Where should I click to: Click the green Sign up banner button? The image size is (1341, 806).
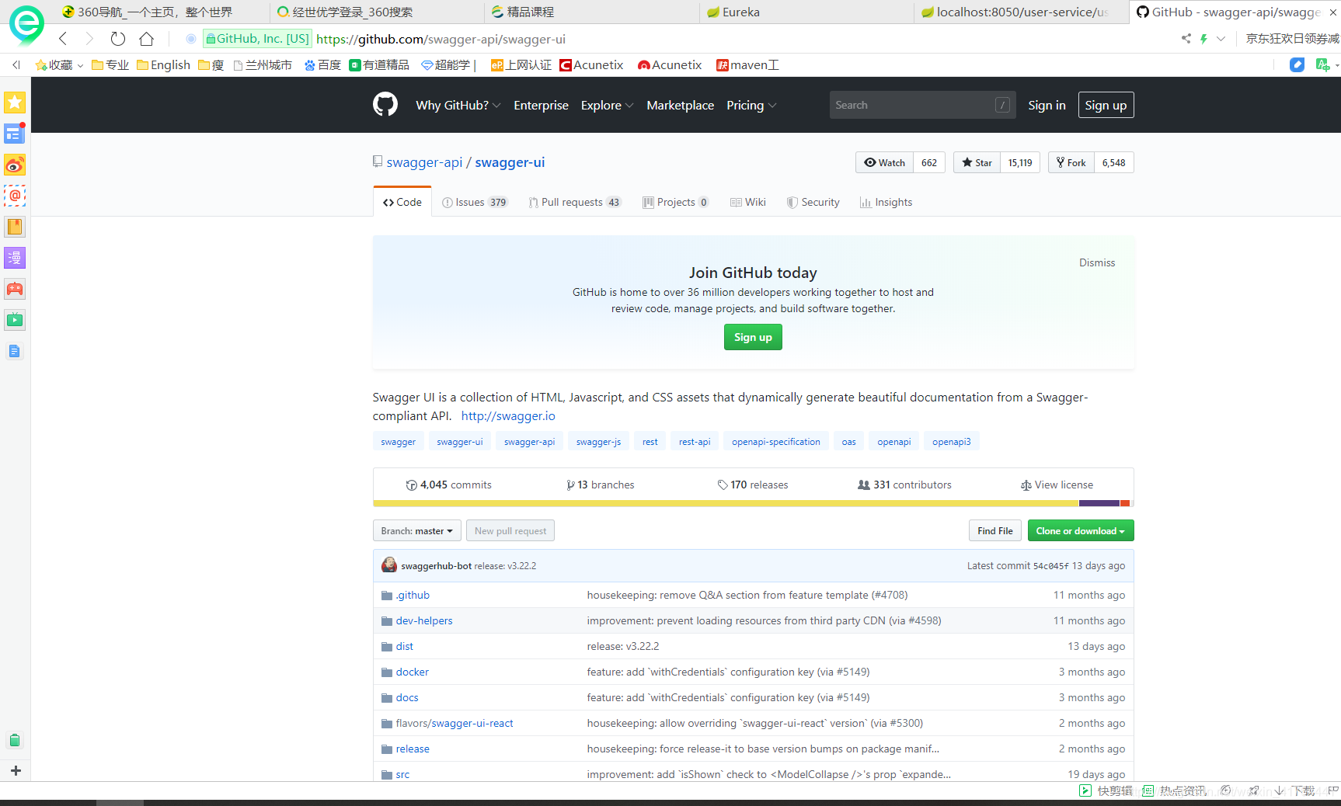tap(753, 337)
